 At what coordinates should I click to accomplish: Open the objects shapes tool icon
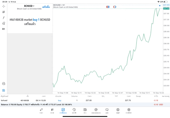[3, 23]
